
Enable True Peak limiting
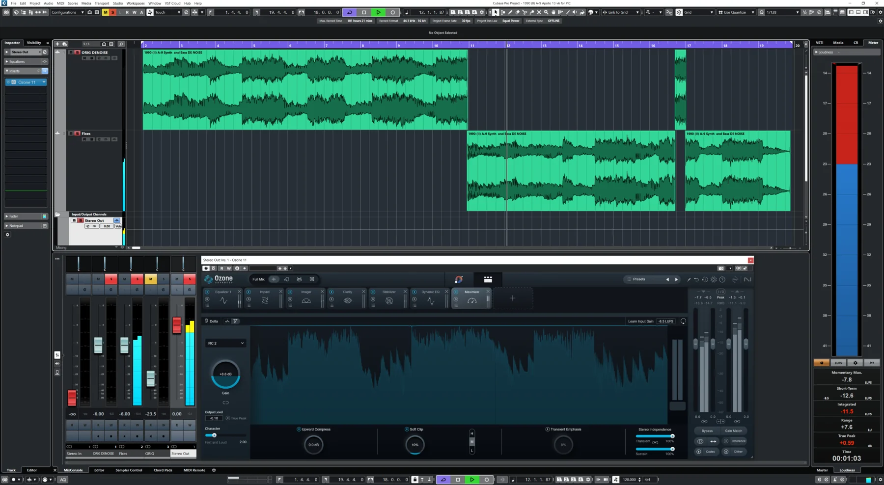click(228, 418)
